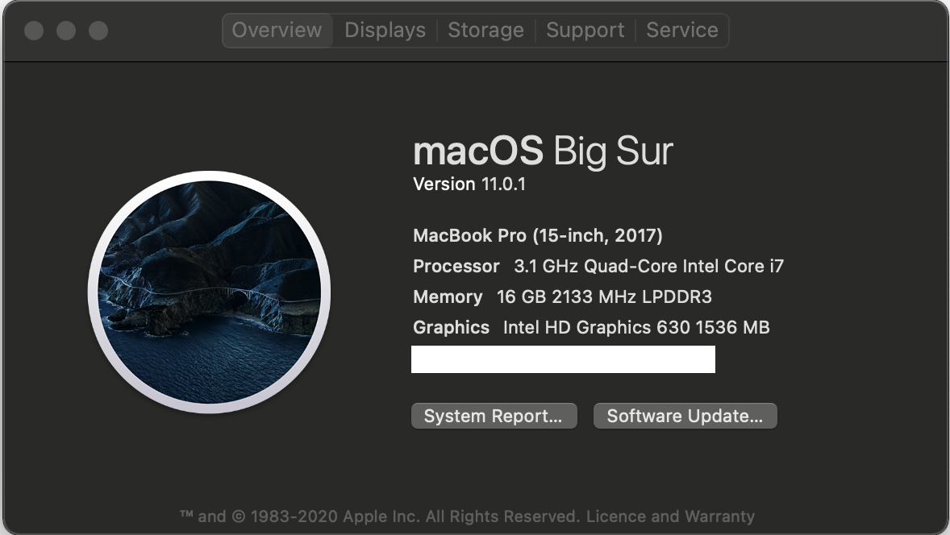Switch to the Overview tab

pos(277,31)
